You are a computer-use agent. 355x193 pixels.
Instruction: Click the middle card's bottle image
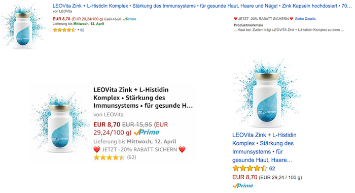60,123
